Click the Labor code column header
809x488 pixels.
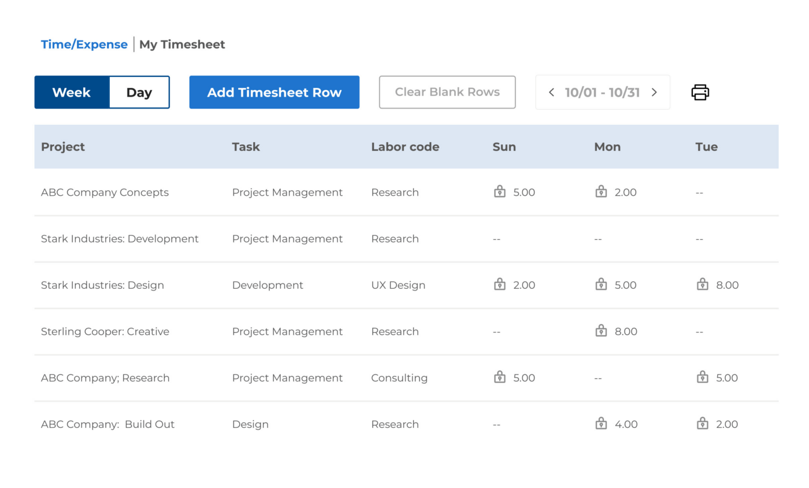click(405, 147)
